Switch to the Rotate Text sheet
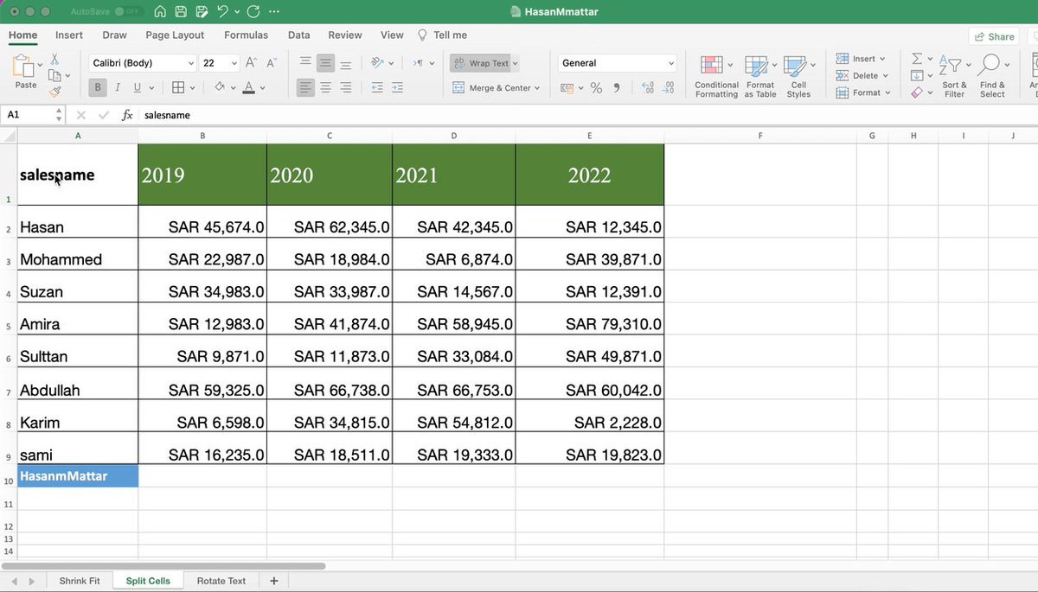Viewport: 1038px width, 592px height. (221, 581)
